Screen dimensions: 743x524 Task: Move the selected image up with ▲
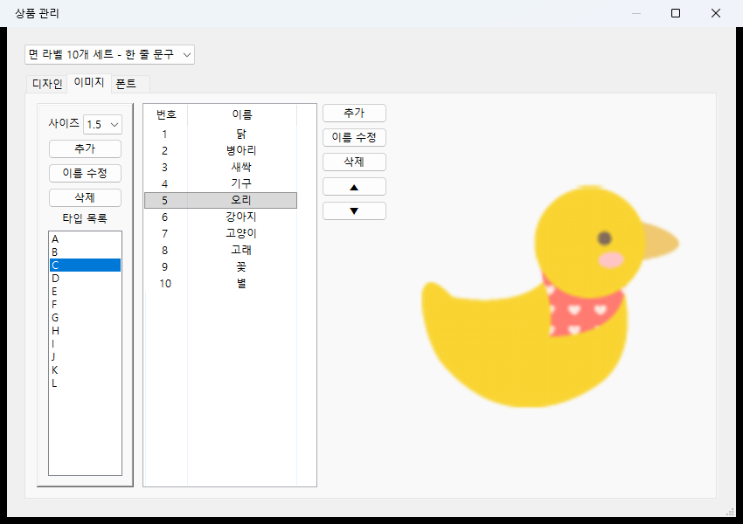click(354, 187)
